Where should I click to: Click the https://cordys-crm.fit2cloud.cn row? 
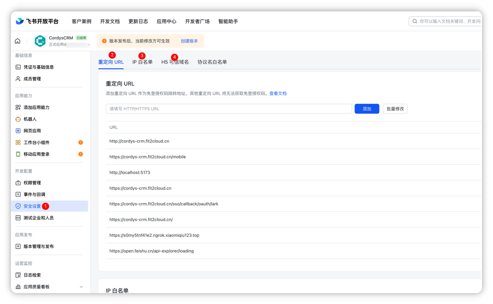(x=293, y=188)
